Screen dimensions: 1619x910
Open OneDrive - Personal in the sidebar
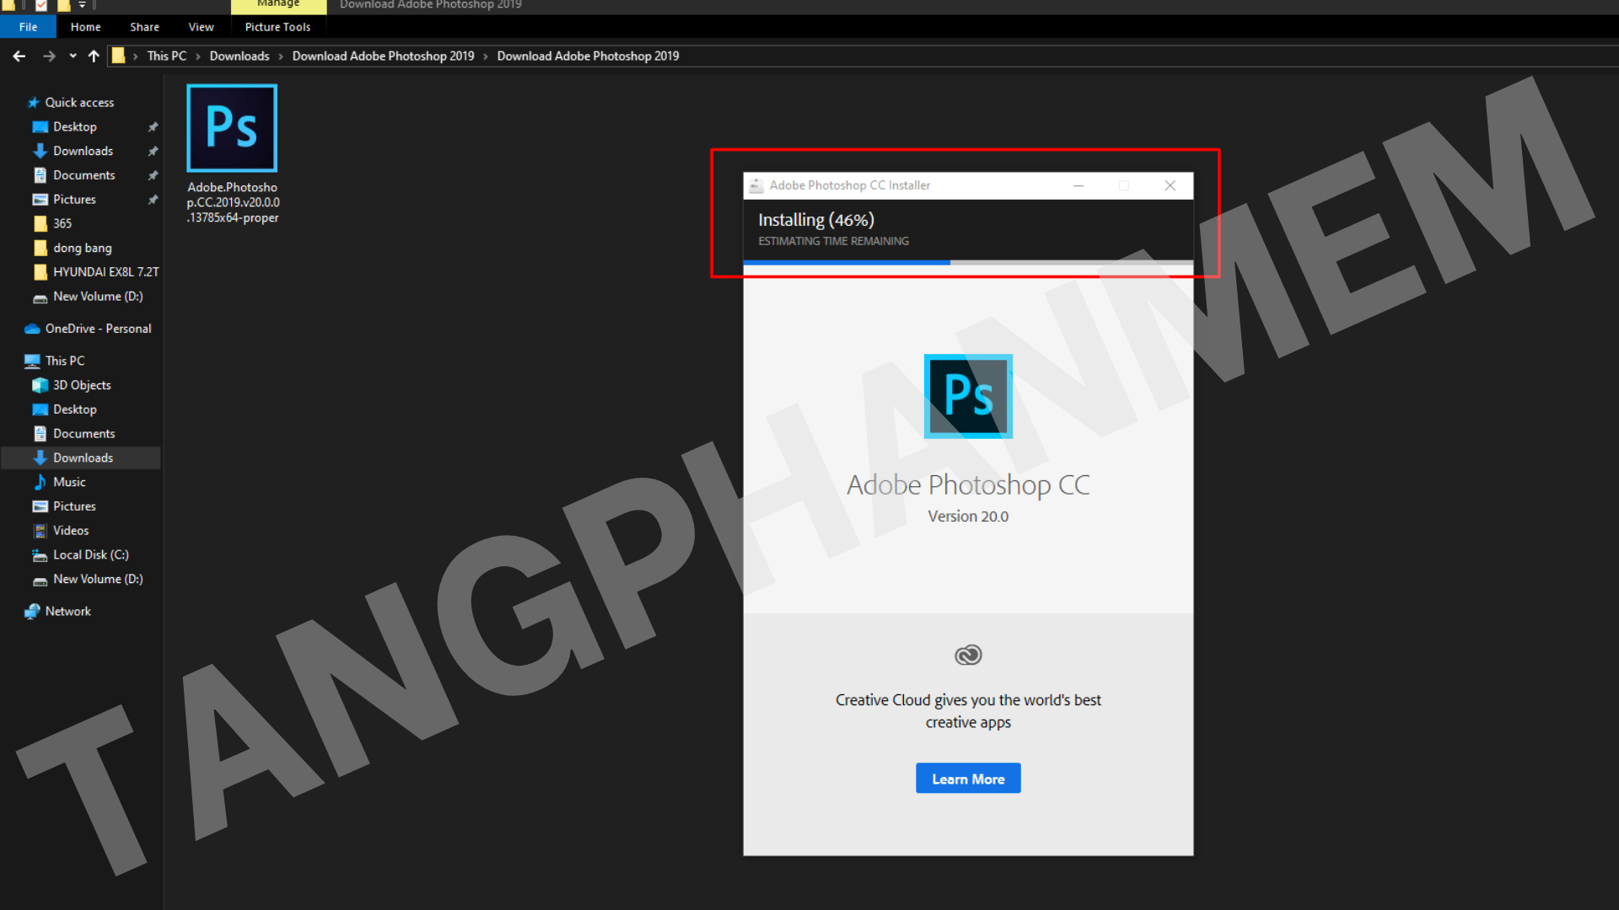coord(98,329)
